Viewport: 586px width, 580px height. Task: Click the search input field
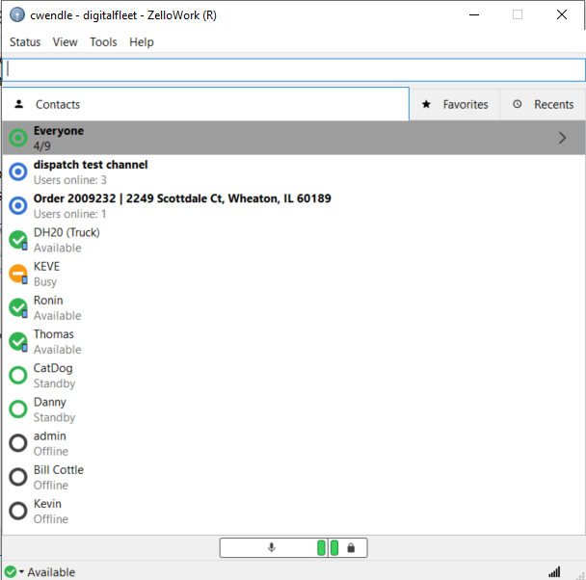coord(293,69)
